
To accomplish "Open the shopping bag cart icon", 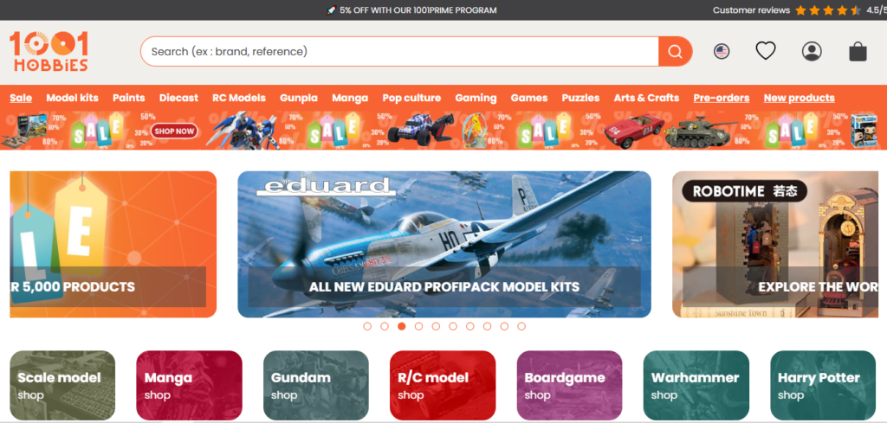I will [x=858, y=51].
